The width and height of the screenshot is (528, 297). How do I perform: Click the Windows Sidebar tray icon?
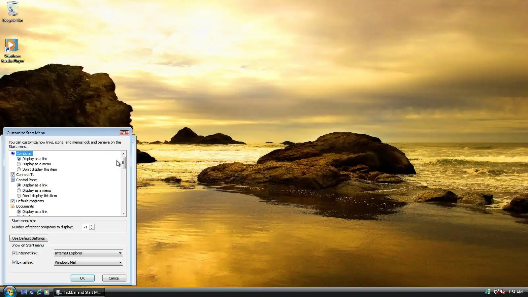click(x=487, y=292)
